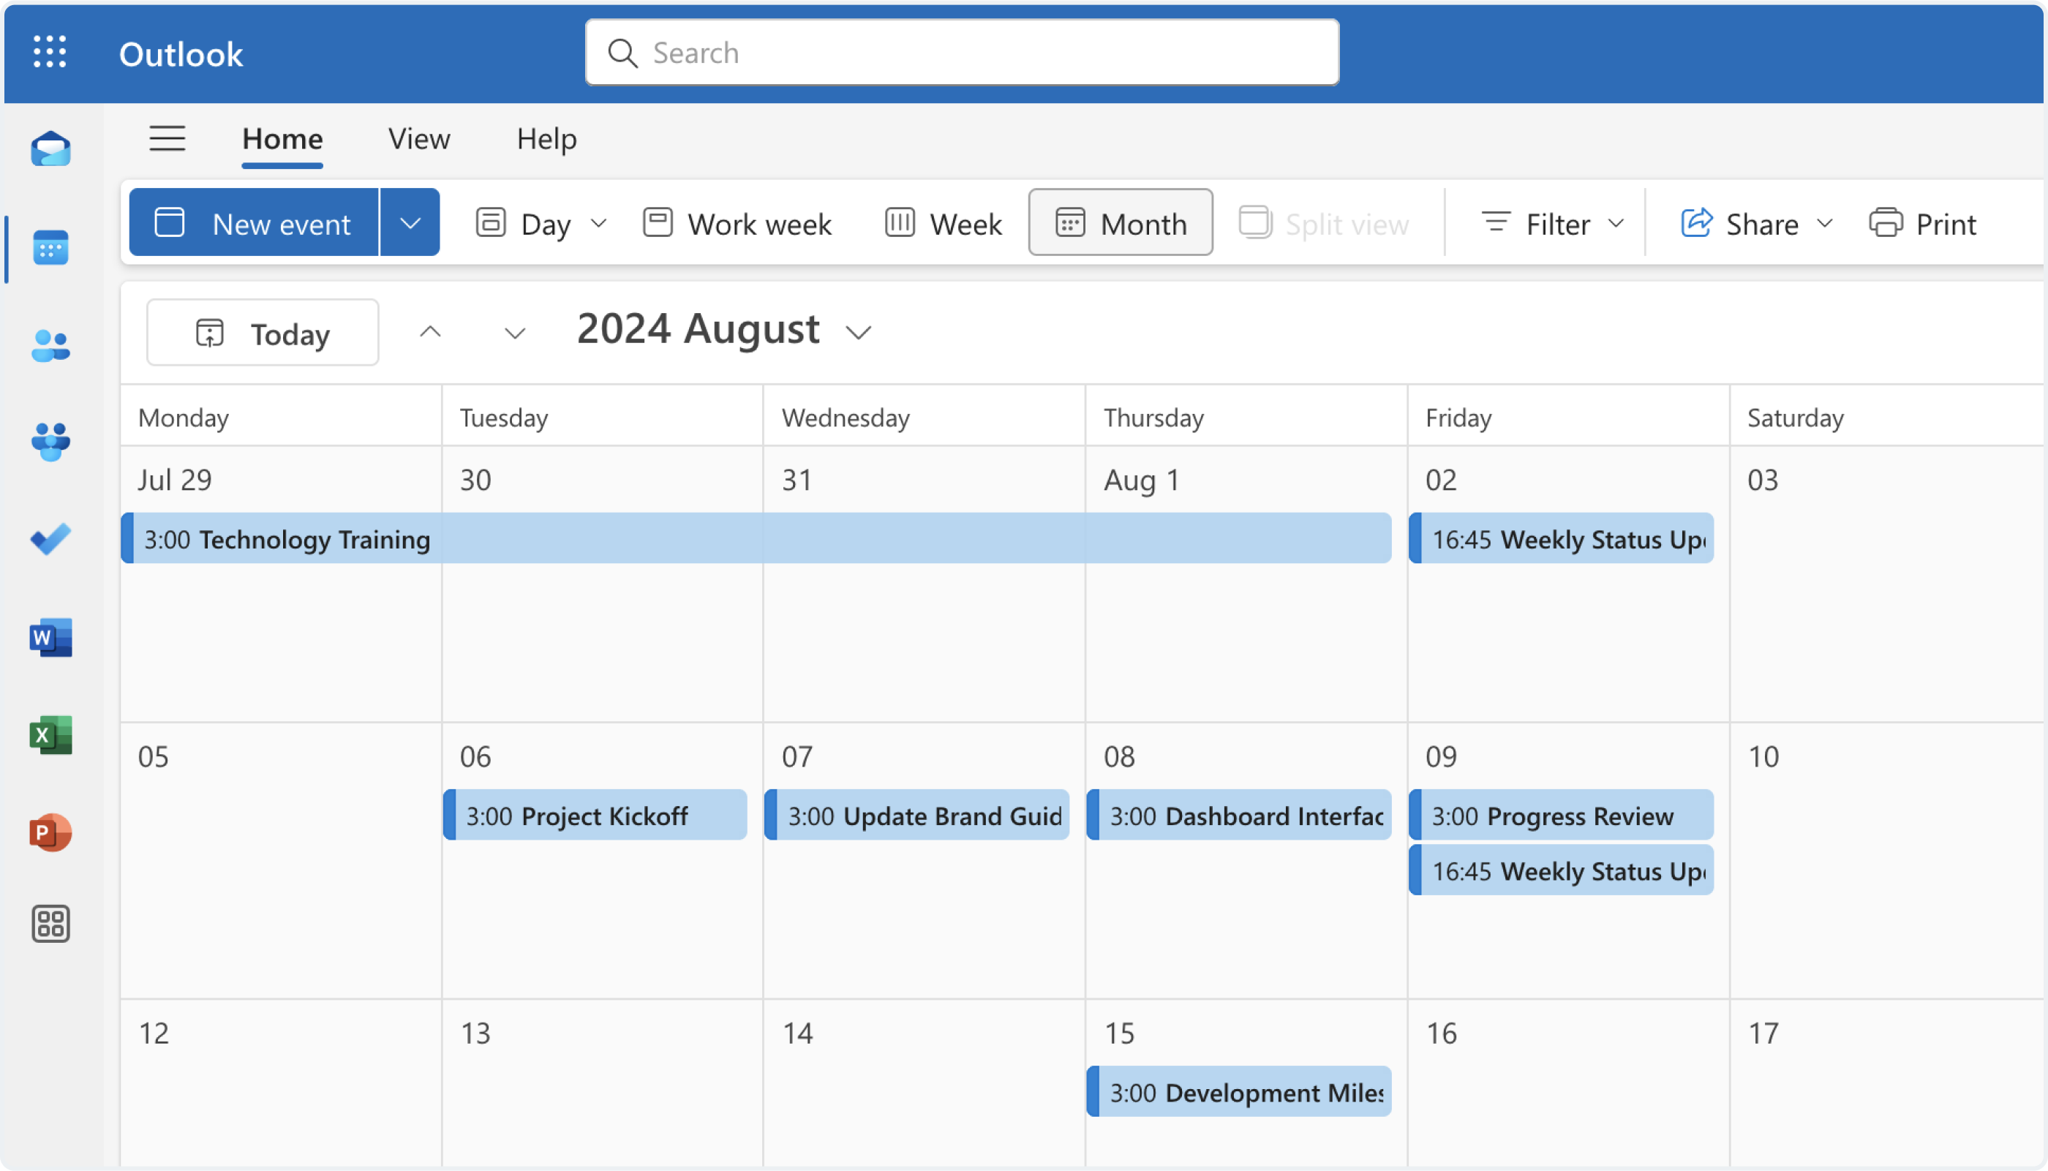Viewport: 2048px width, 1171px height.
Task: Switch to Work week view
Action: 737,223
